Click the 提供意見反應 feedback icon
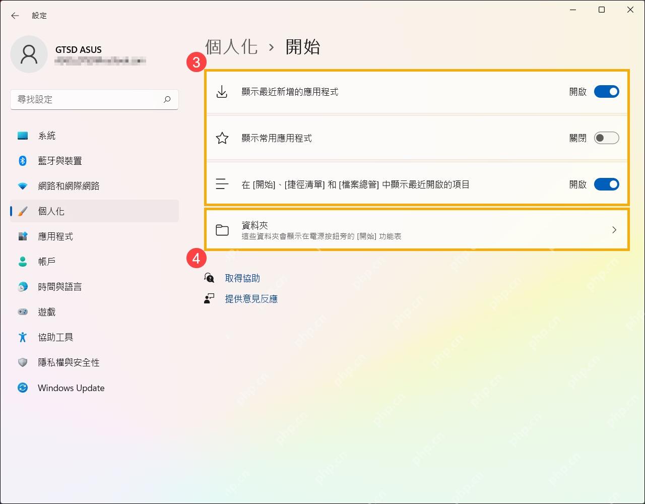This screenshot has width=645, height=504. [x=209, y=299]
